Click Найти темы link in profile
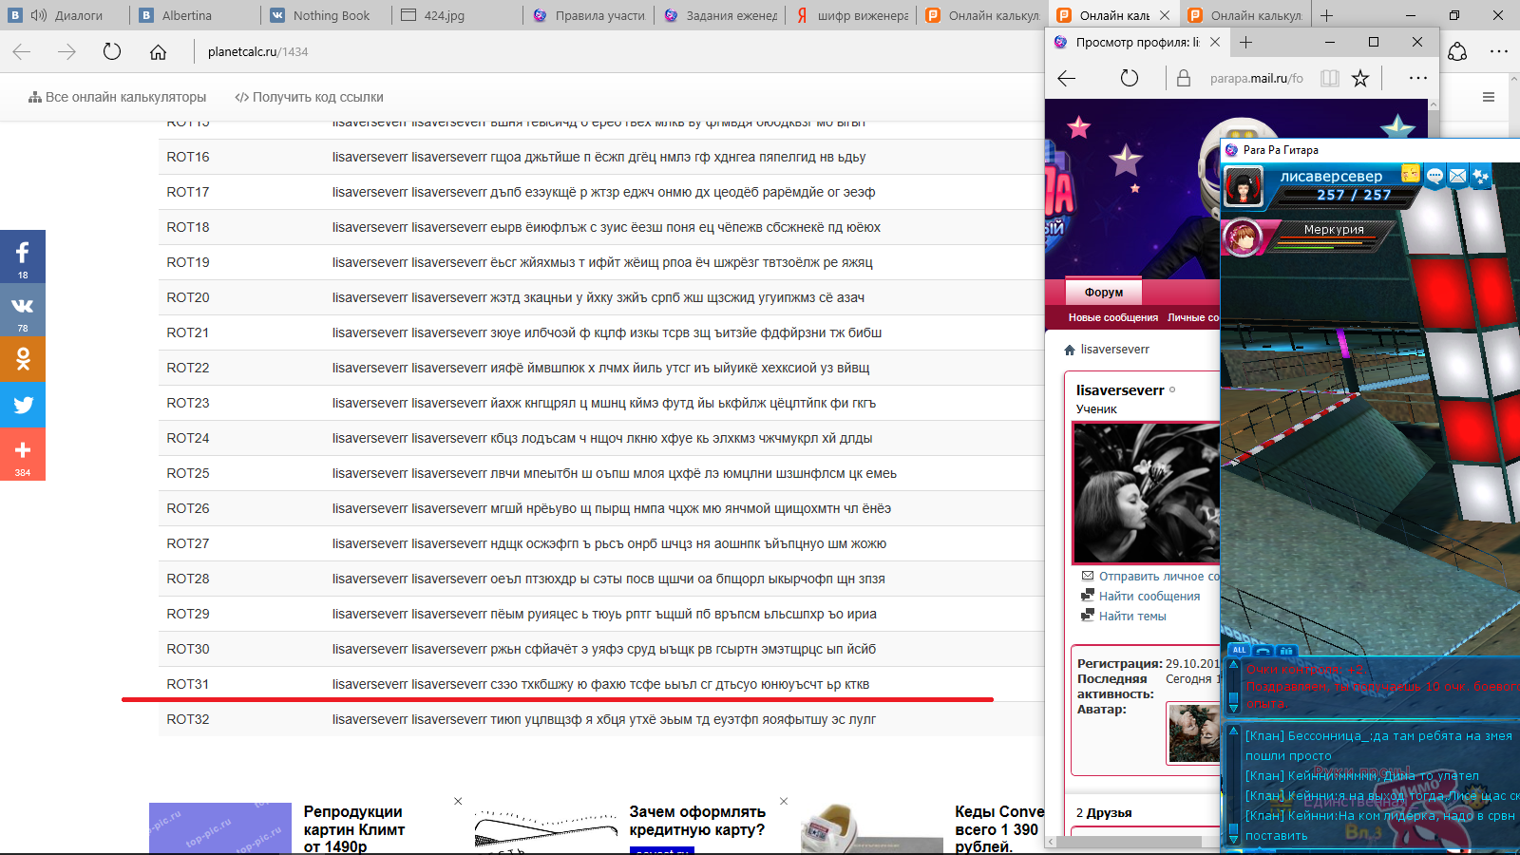Viewport: 1520px width, 855px height. pyautogui.click(x=1132, y=617)
